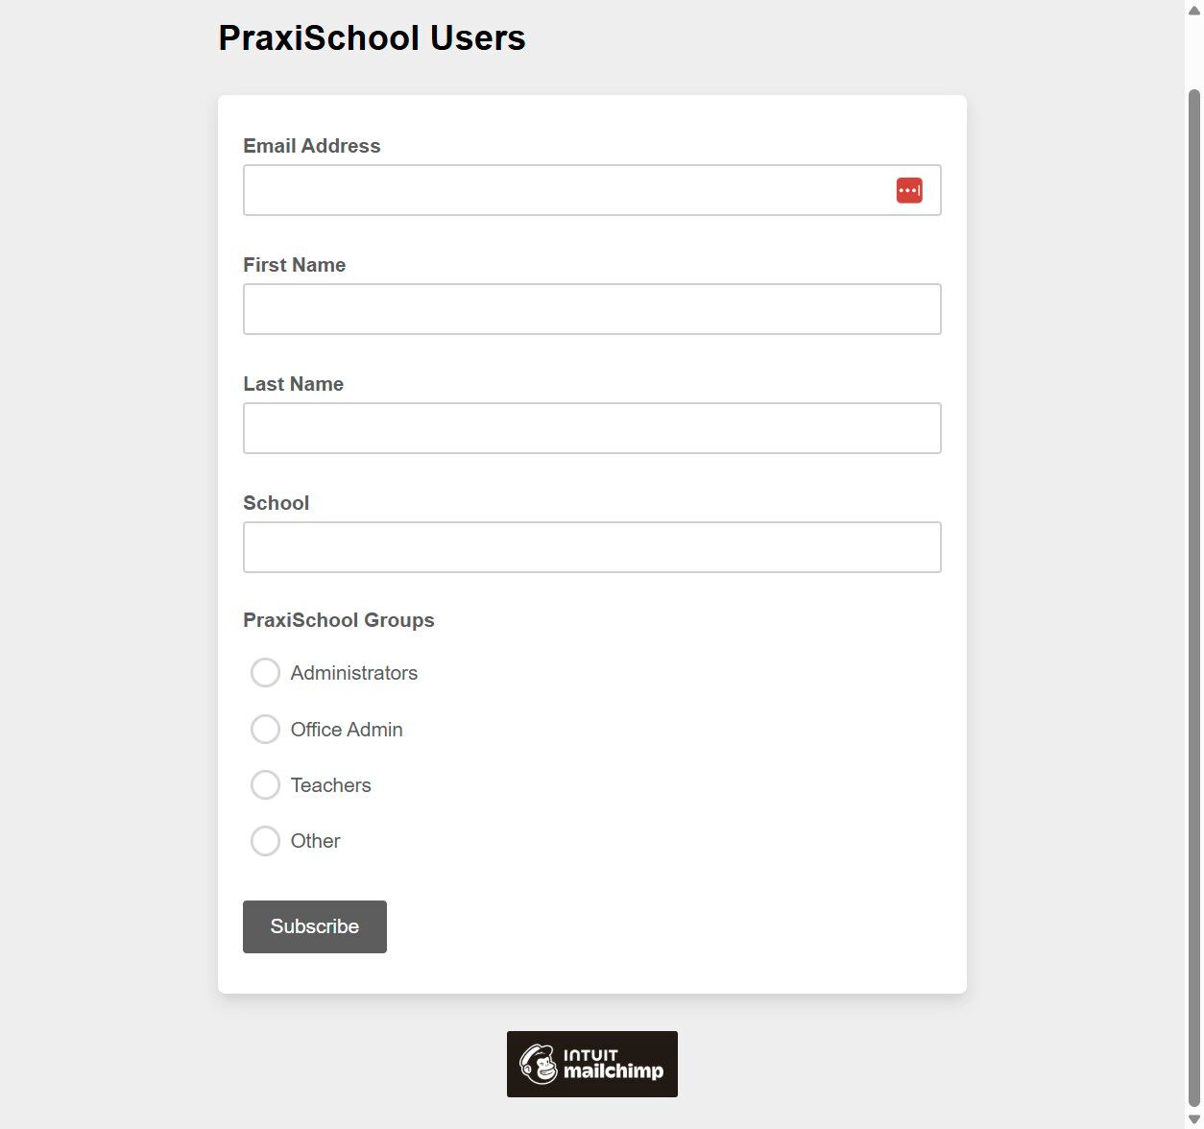1204x1129 pixels.
Task: Pick the Other group radio option
Action: [x=265, y=841]
